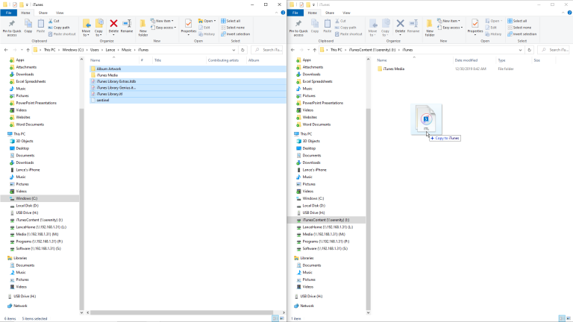Sort by Date modified in right window

coord(466,60)
